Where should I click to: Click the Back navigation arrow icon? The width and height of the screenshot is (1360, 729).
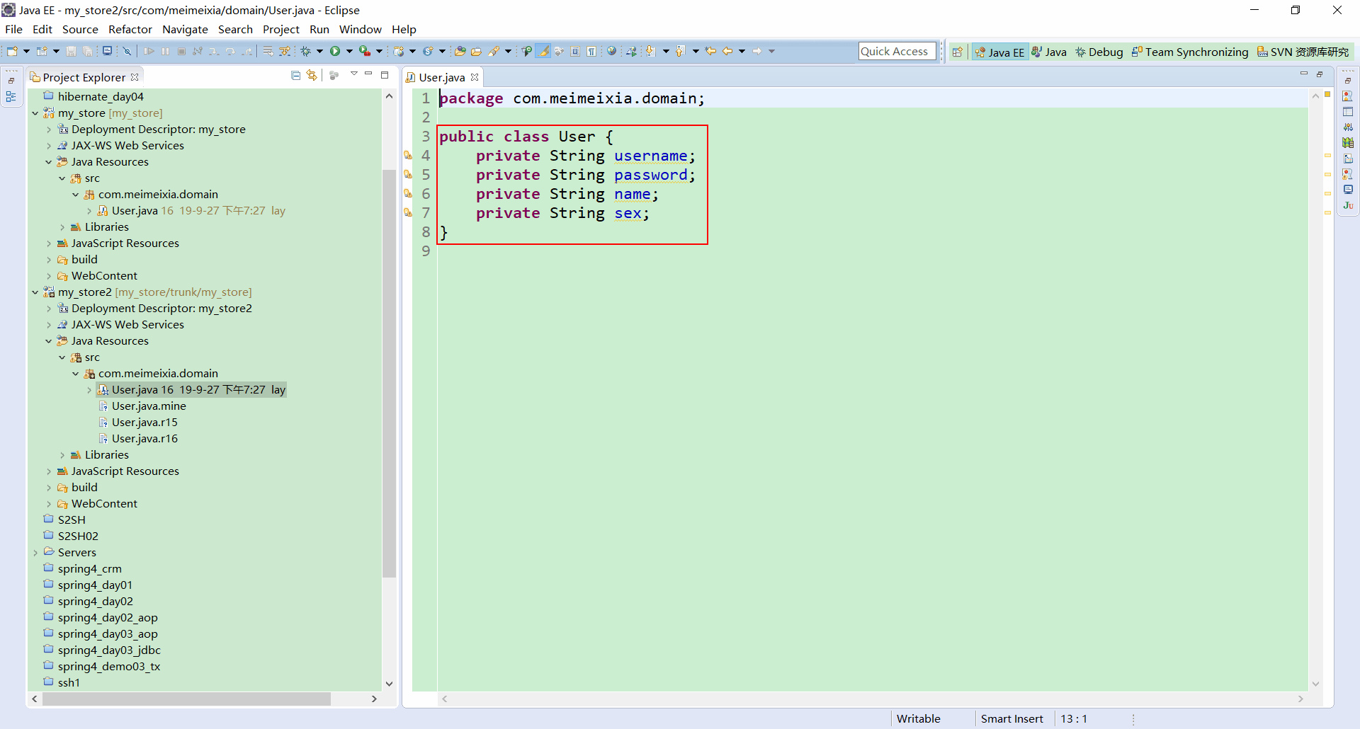pos(727,51)
